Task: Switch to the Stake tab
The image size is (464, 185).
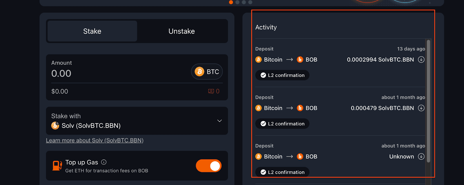Action: (x=92, y=31)
